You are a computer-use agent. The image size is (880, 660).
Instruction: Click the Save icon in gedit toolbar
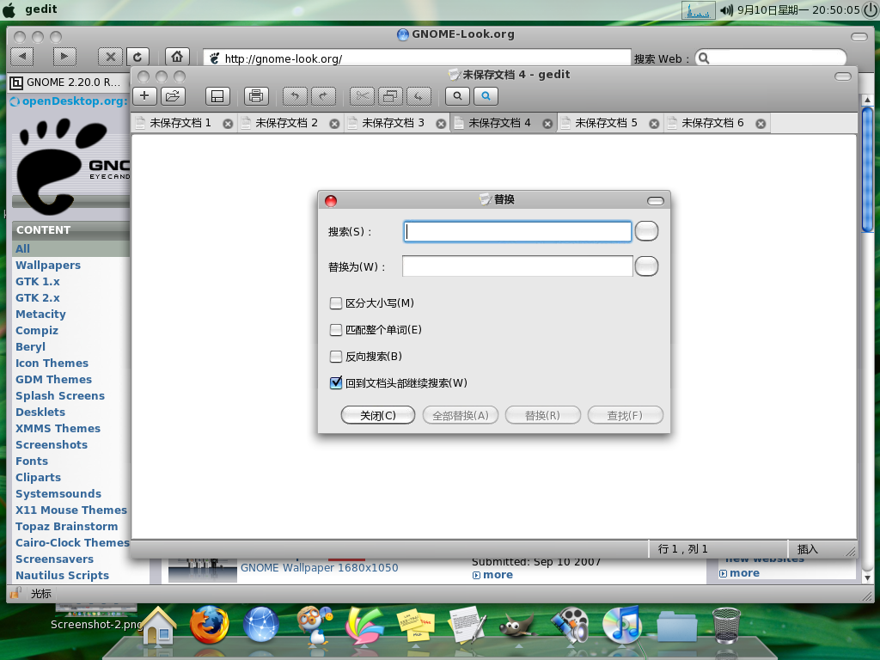(217, 96)
